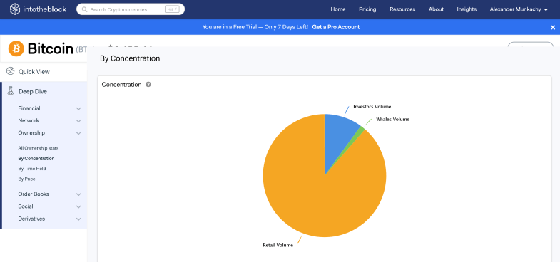560x262 pixels.
Task: Open the About page
Action: (436, 9)
